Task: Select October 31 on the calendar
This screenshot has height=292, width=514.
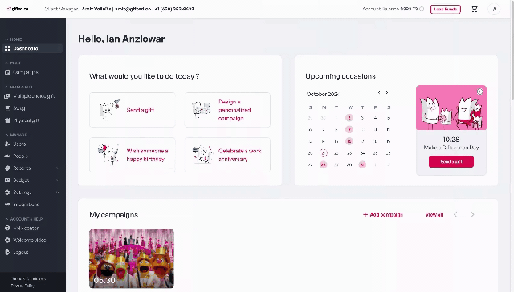Action: pos(362,164)
